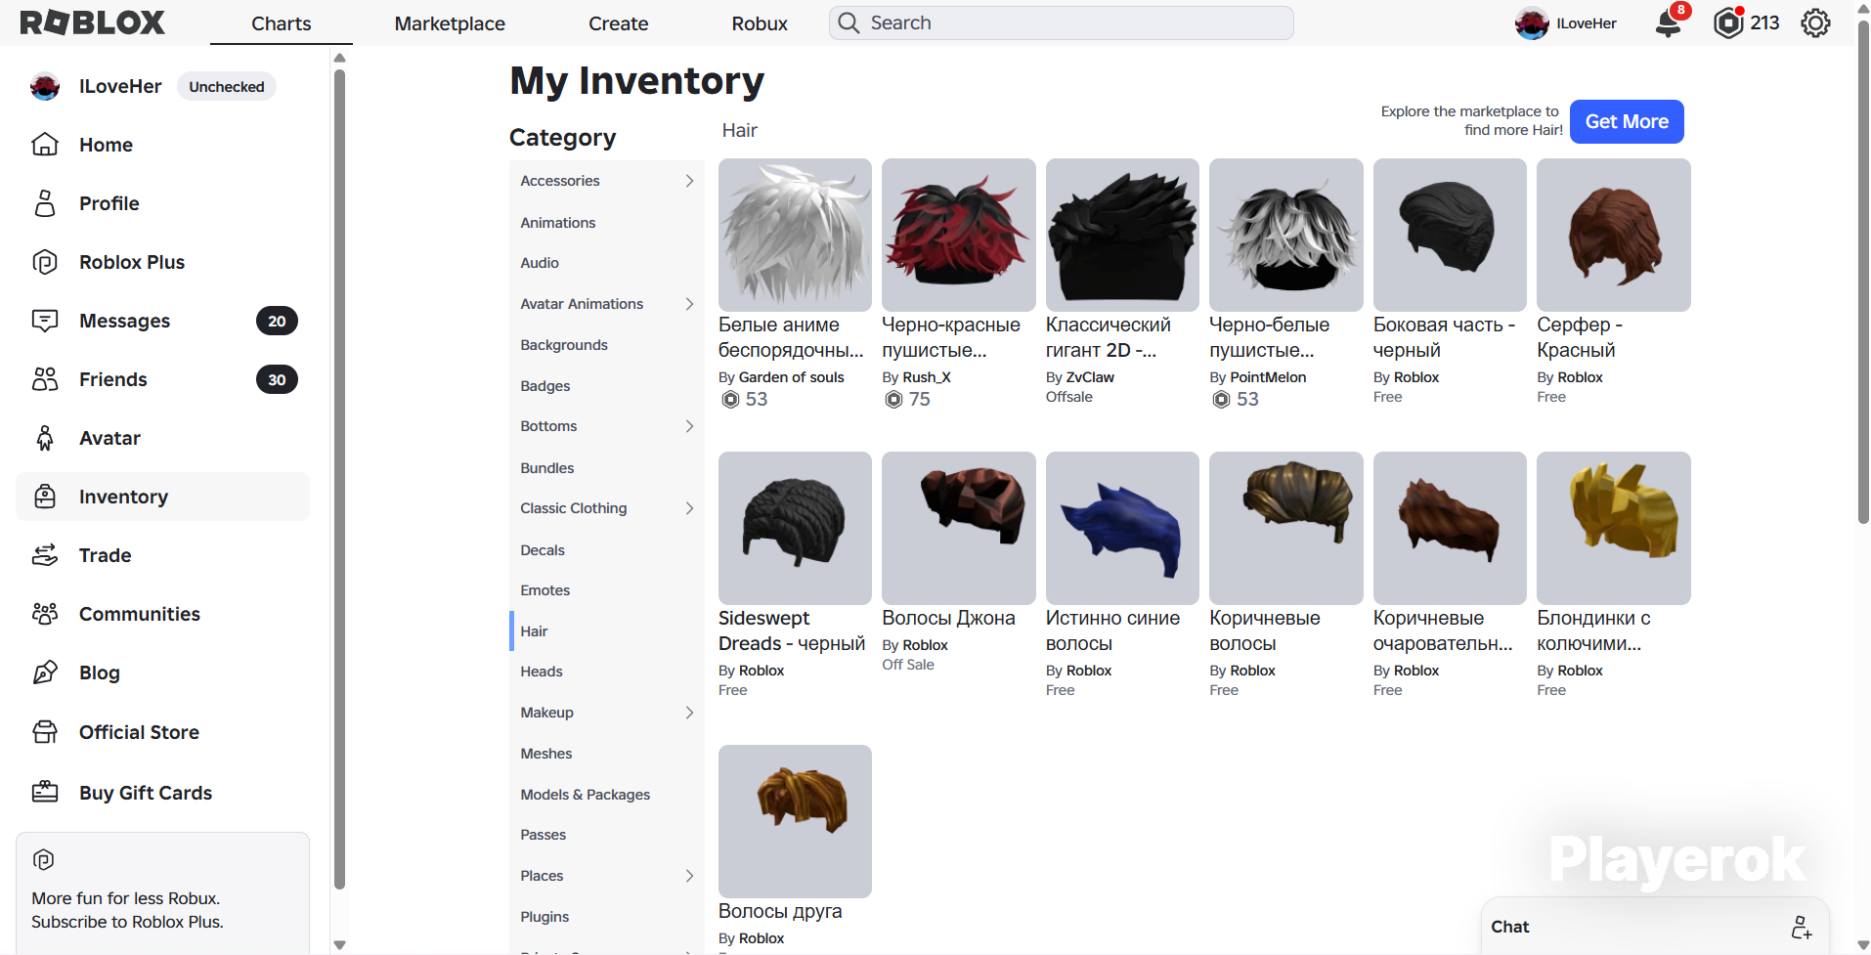This screenshot has width=1871, height=955.
Task: Click the Profile person icon in sidebar
Action: tap(45, 203)
